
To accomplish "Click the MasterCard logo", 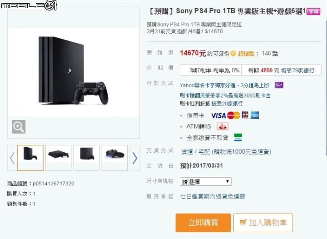I will point(233,115).
